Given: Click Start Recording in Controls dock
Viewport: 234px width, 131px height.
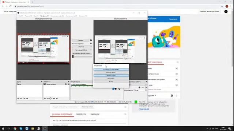Looking at the screenshot, I should 111,72.
